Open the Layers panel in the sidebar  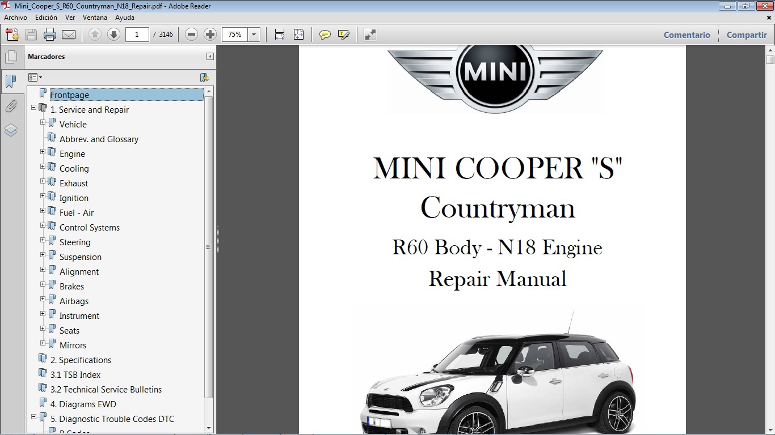12,130
